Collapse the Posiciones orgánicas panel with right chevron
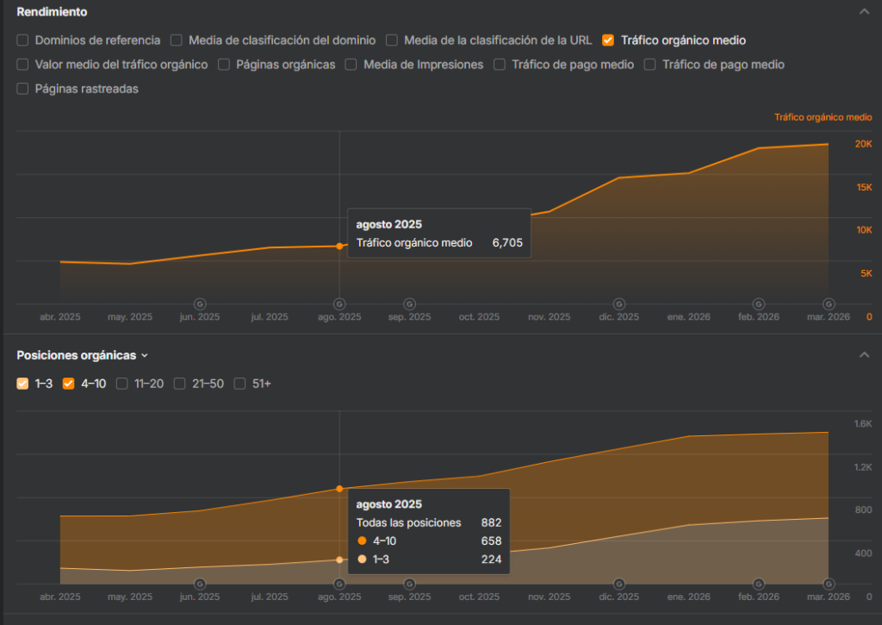Viewport: 882px width, 625px height. click(864, 355)
